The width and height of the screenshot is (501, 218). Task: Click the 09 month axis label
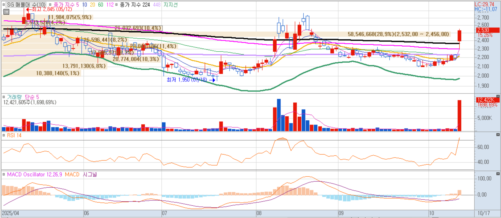341,213
